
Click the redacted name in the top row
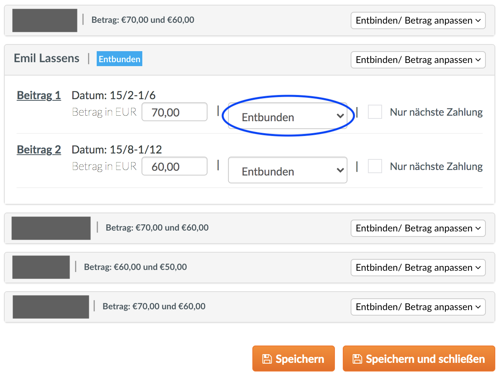(44, 20)
